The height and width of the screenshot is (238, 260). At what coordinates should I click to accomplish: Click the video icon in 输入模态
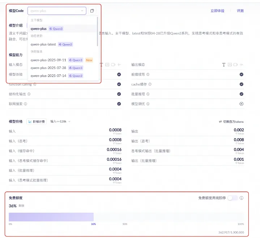[x=113, y=65]
